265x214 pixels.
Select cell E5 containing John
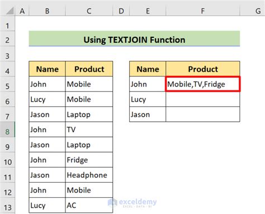148,84
